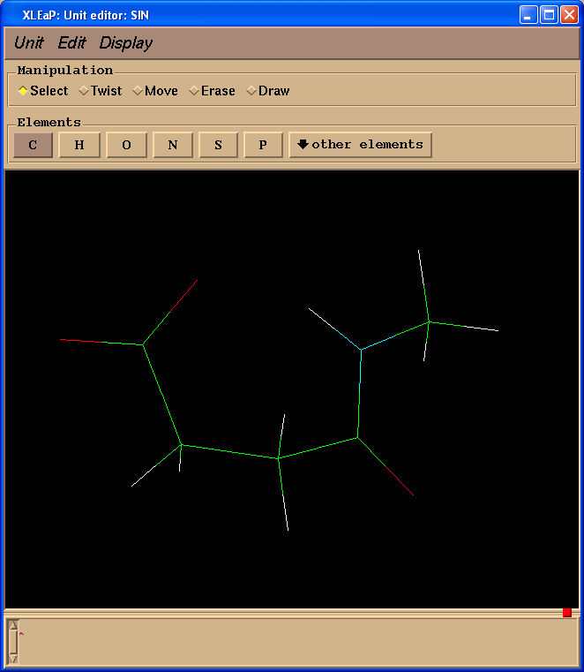Click the message area scroll up arrow

click(x=14, y=625)
